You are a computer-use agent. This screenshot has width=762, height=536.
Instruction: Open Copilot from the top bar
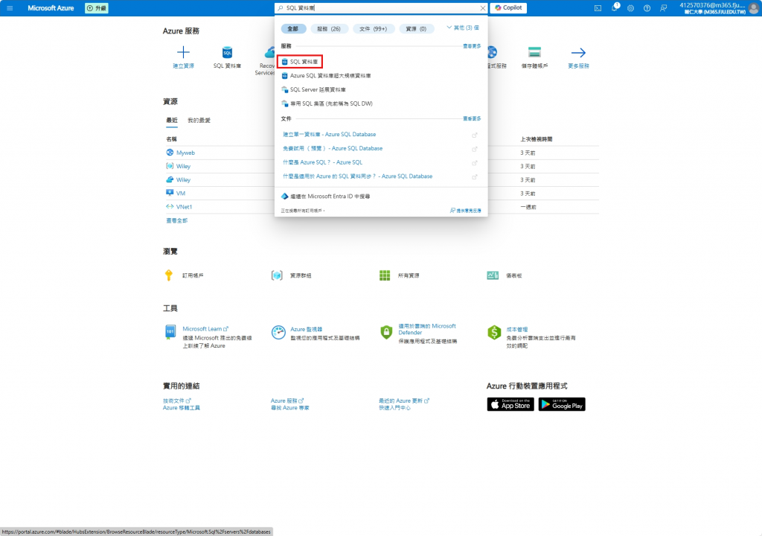click(x=508, y=7)
